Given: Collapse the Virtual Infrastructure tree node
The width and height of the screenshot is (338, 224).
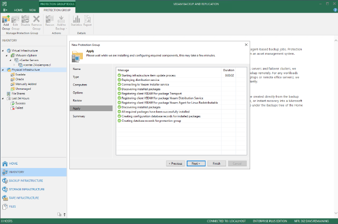Looking at the screenshot, I should pos(3,51).
